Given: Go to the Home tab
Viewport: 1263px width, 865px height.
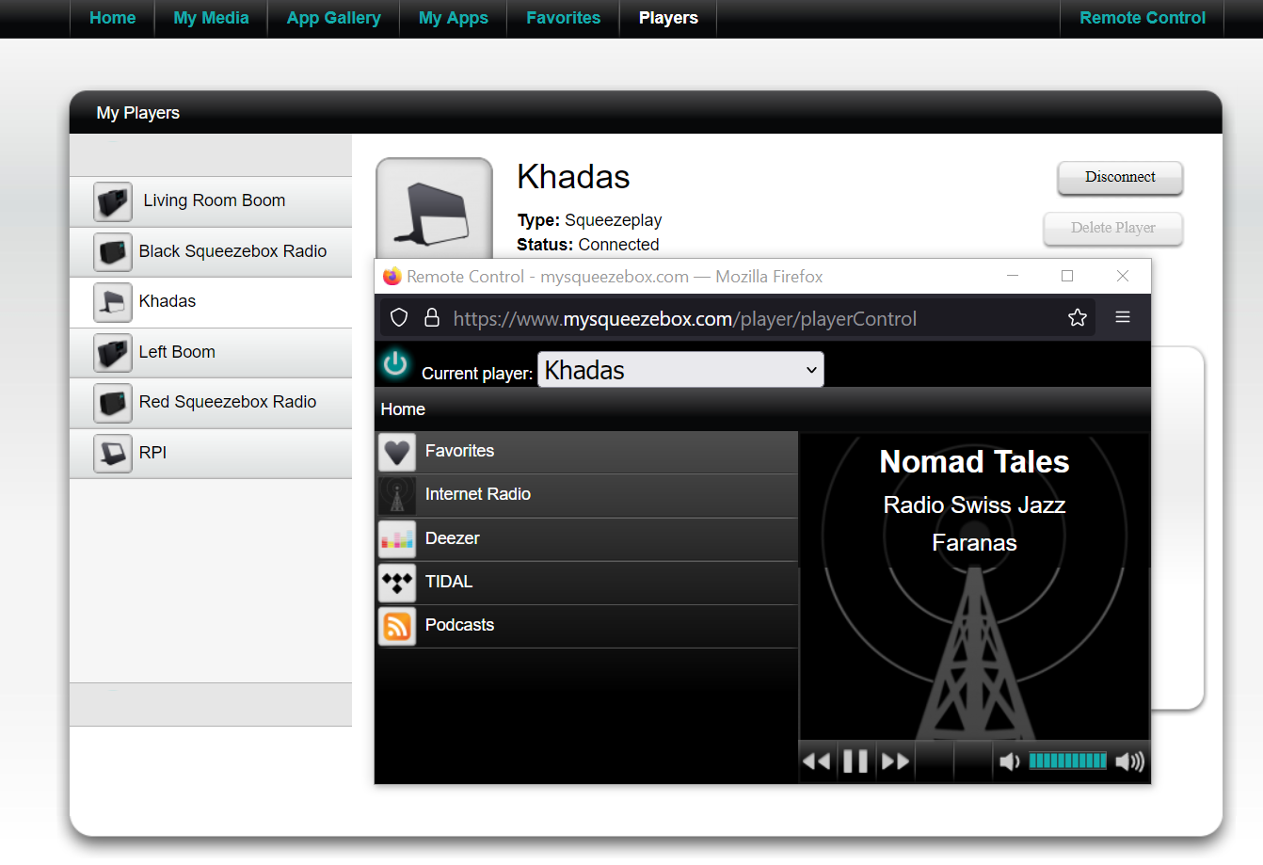Looking at the screenshot, I should click(112, 18).
